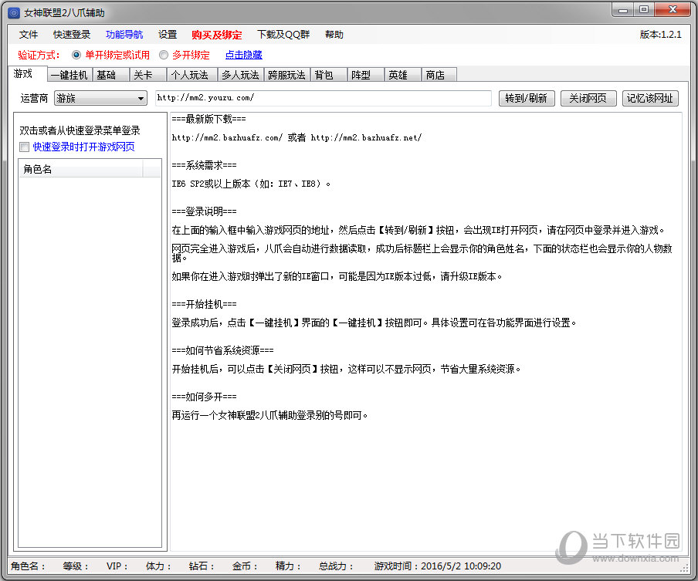The height and width of the screenshot is (581, 698).
Task: Click the game URL address field
Action: tap(324, 98)
